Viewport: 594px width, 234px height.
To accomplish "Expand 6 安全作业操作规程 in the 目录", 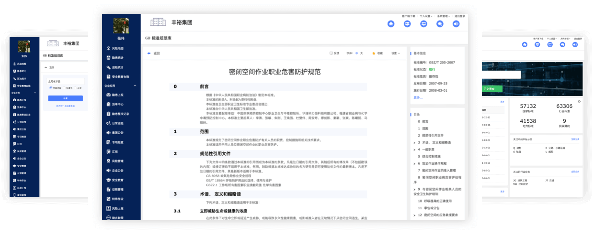I will point(414,163).
